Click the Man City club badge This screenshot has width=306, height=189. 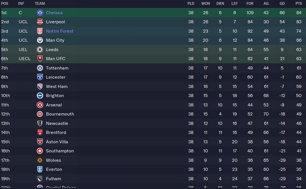[x=40, y=40]
